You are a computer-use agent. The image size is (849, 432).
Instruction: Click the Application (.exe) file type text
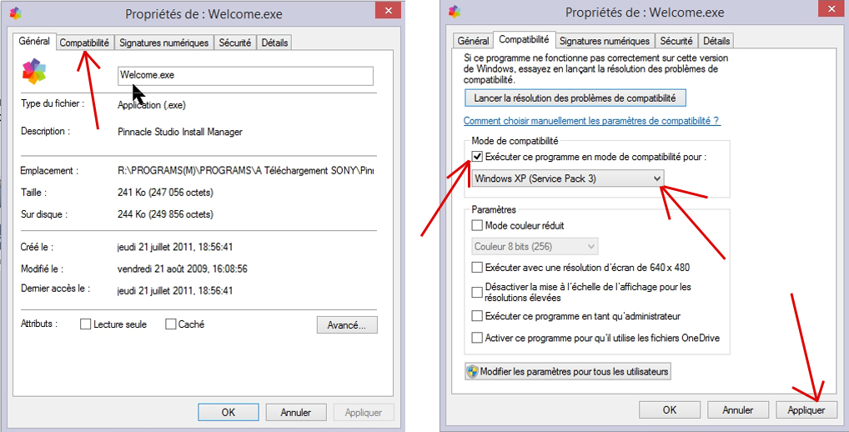click(152, 105)
